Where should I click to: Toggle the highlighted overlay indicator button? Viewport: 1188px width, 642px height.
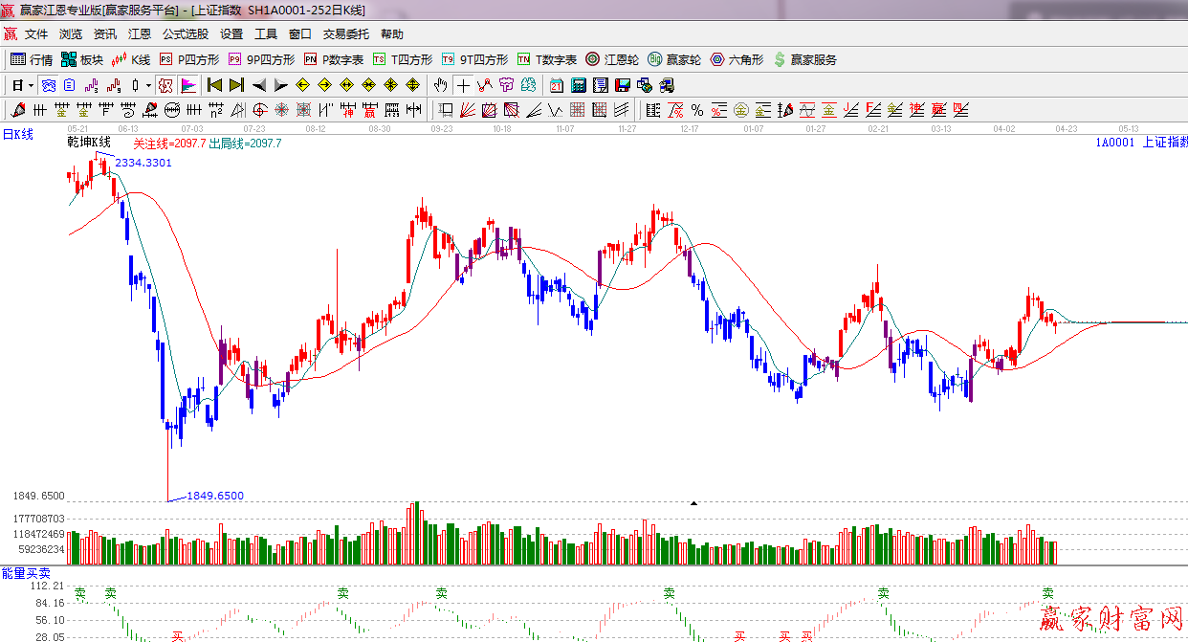(x=48, y=85)
